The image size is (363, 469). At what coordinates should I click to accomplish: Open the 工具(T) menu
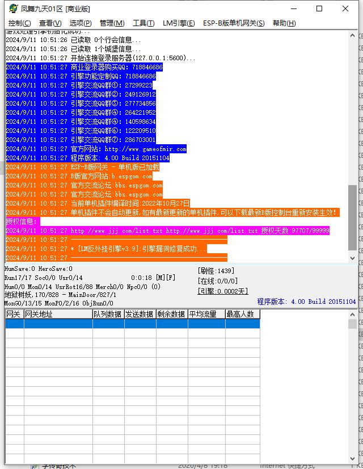(143, 23)
